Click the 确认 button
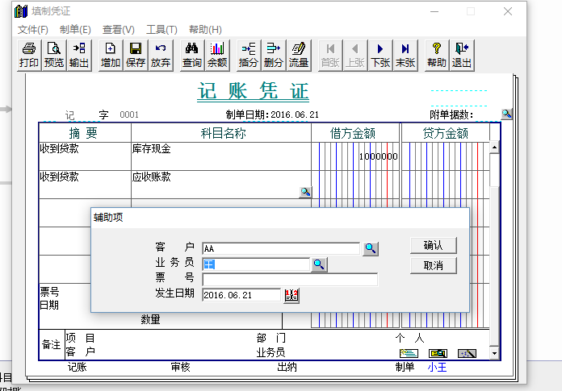The width and height of the screenshot is (562, 391). (434, 245)
